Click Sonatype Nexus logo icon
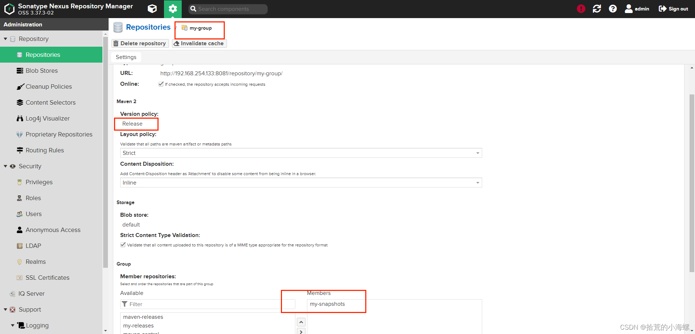Image resolution: width=695 pixels, height=334 pixels. pyautogui.click(x=9, y=9)
